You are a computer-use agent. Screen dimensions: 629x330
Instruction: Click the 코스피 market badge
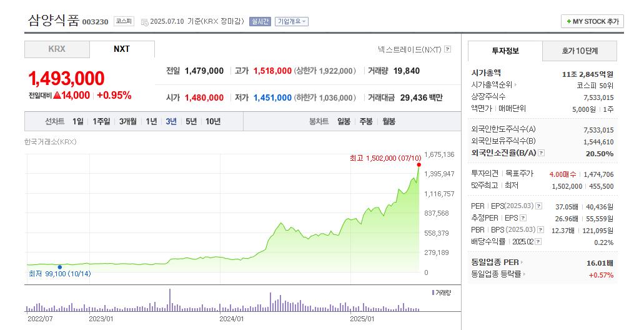coord(124,21)
